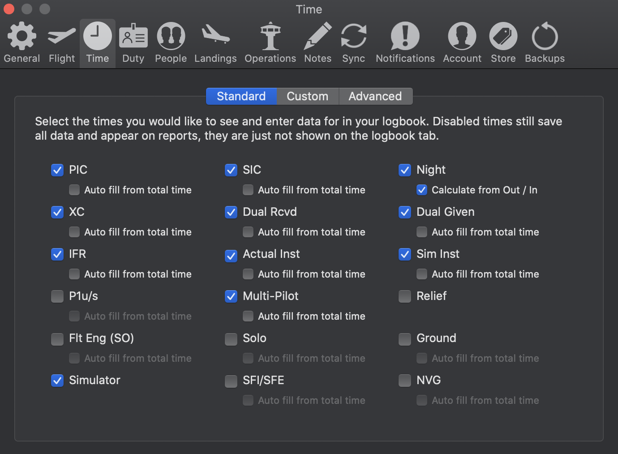
Task: Open the General preferences gear icon
Action: click(x=22, y=36)
